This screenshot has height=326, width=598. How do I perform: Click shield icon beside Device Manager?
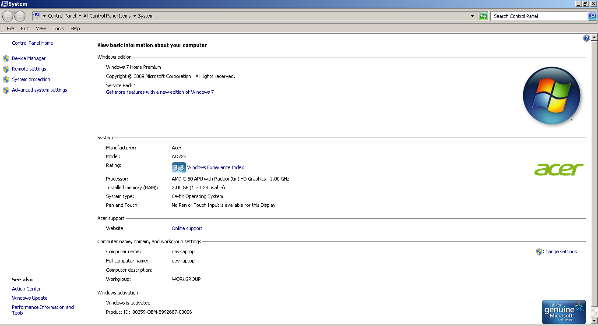[x=6, y=58]
